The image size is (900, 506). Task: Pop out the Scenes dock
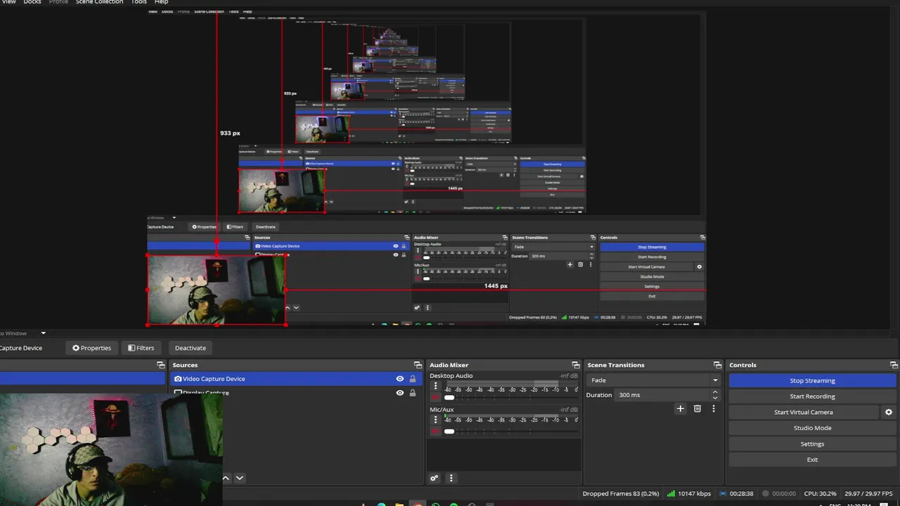click(160, 365)
